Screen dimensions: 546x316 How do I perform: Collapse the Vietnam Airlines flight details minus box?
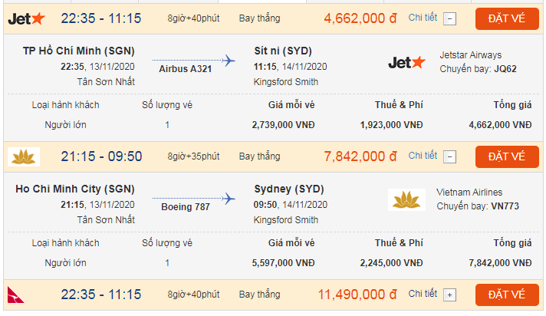coord(450,156)
